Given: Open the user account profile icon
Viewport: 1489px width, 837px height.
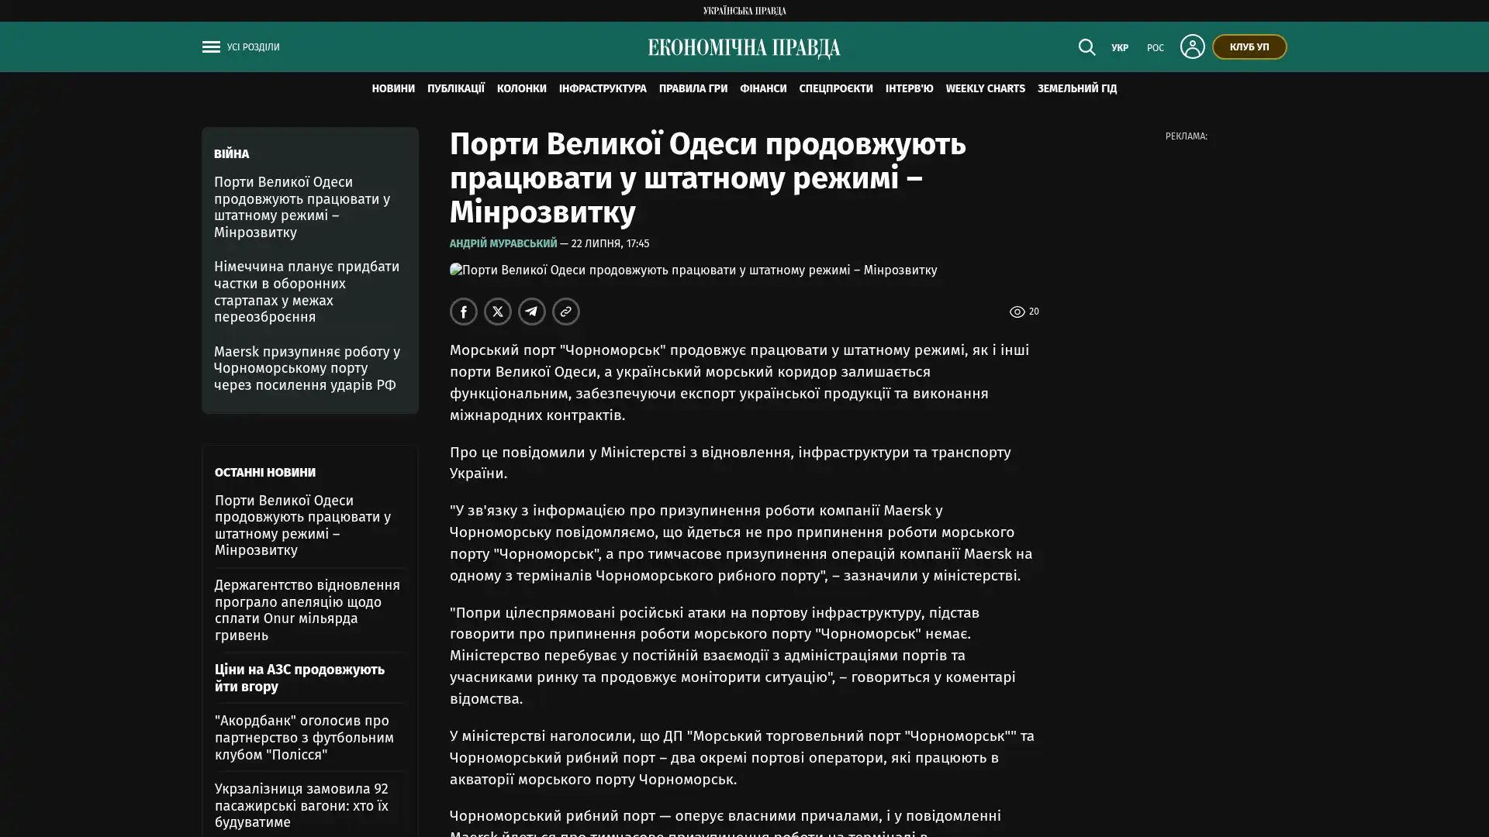Looking at the screenshot, I should (x=1192, y=46).
